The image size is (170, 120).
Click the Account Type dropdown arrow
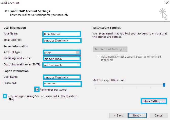tap(78, 53)
